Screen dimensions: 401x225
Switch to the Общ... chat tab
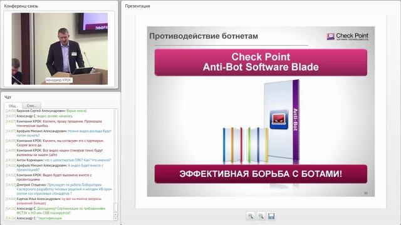[x=13, y=106]
